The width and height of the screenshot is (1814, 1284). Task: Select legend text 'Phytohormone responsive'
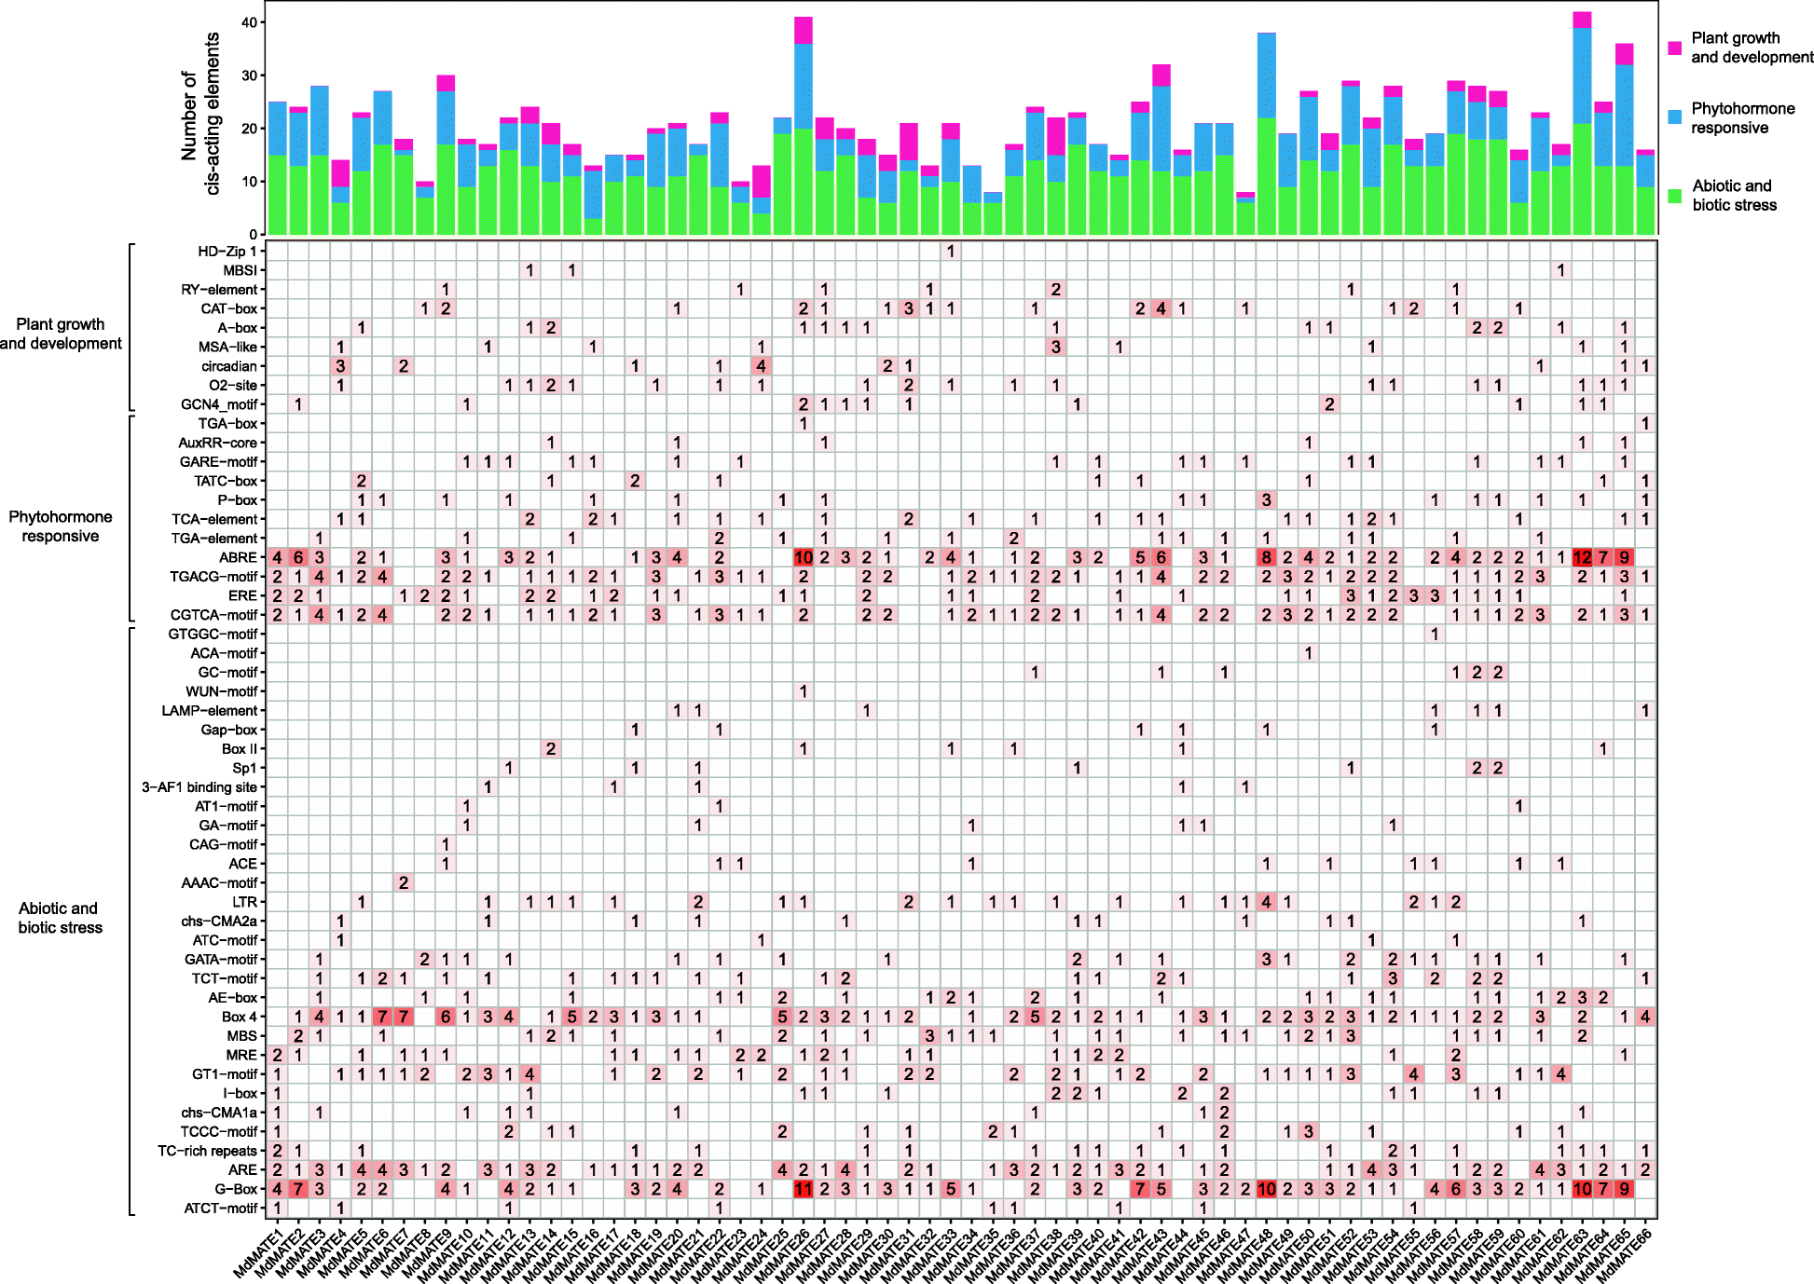coord(1742,118)
